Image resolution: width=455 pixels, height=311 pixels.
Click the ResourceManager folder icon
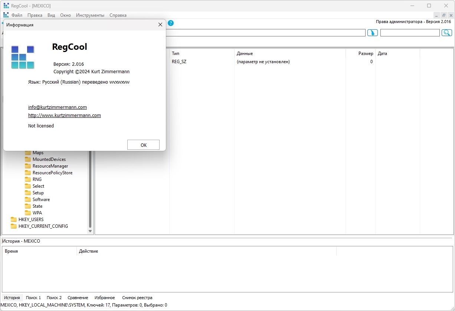pyautogui.click(x=28, y=166)
